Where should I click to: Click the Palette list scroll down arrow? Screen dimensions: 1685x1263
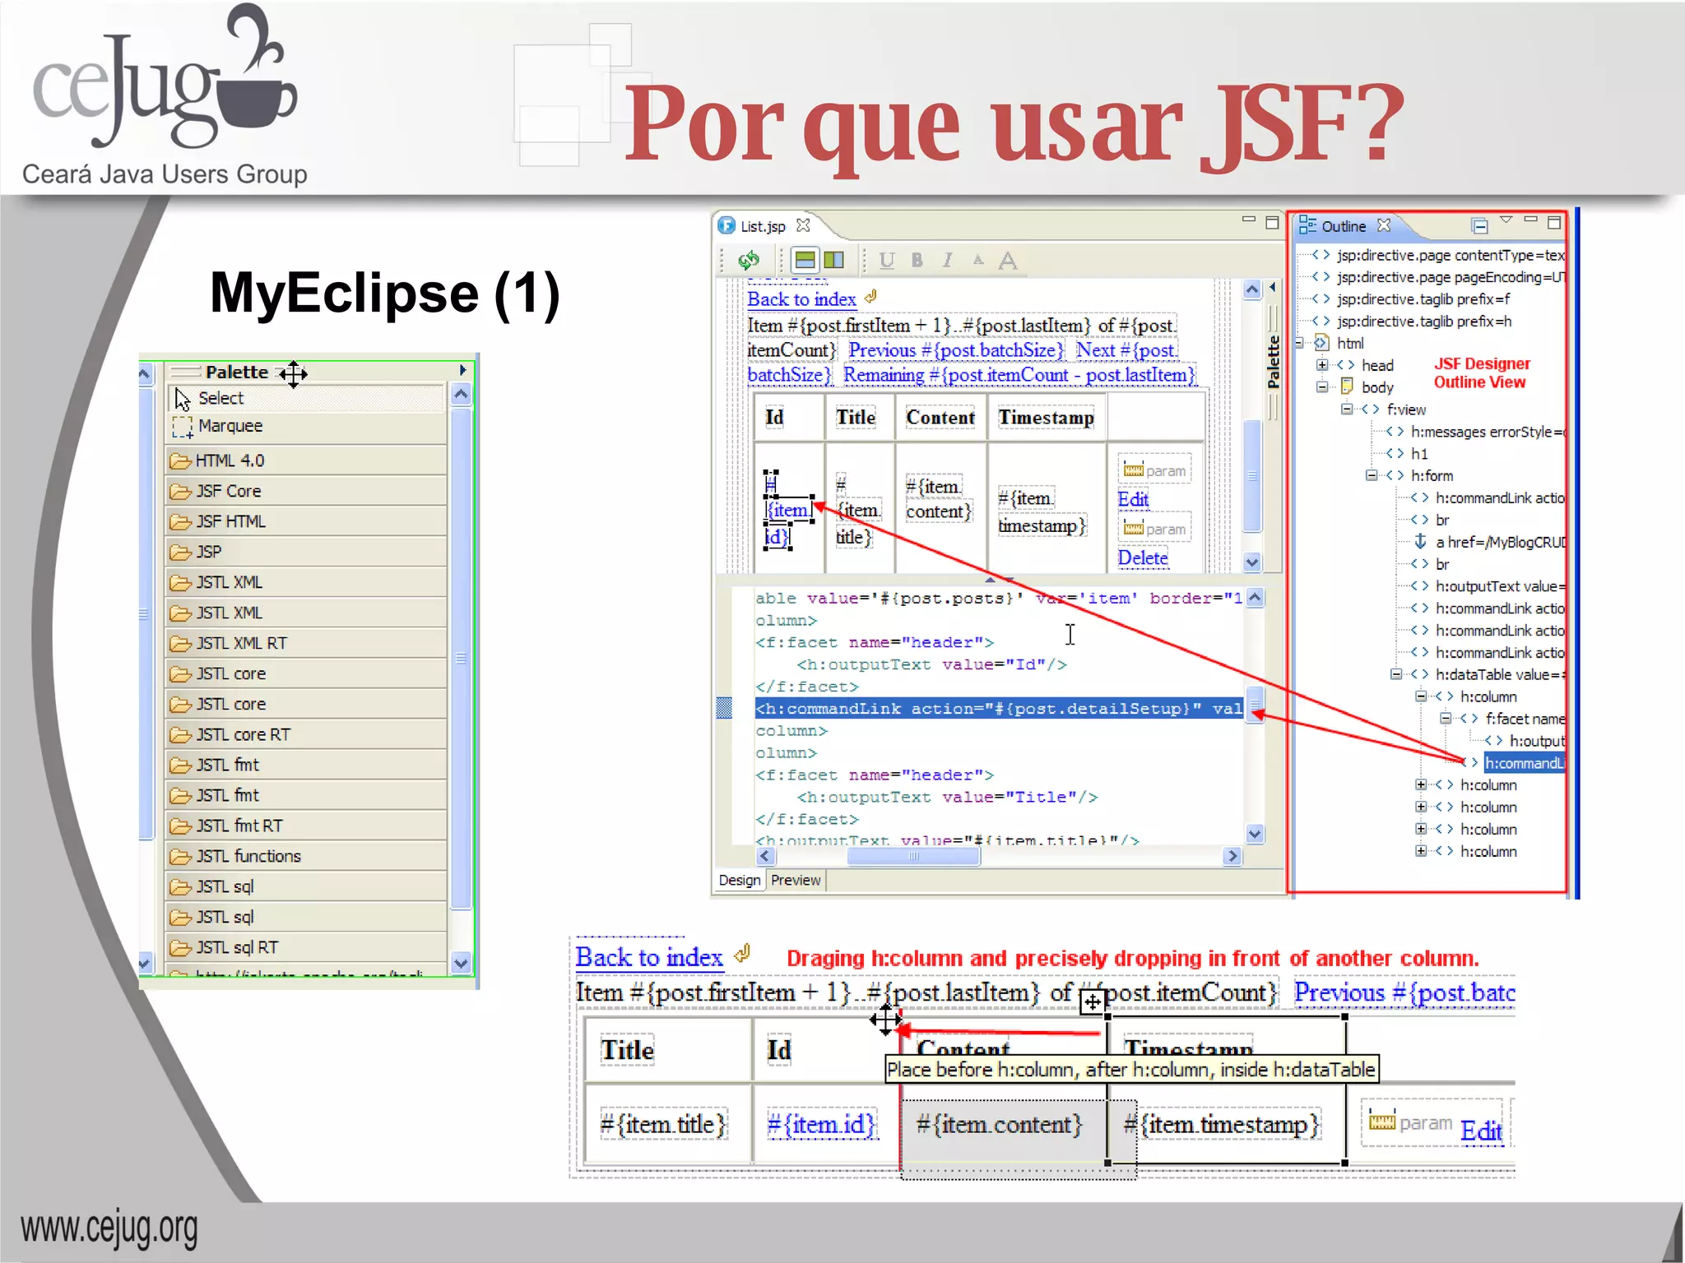pos(461,963)
